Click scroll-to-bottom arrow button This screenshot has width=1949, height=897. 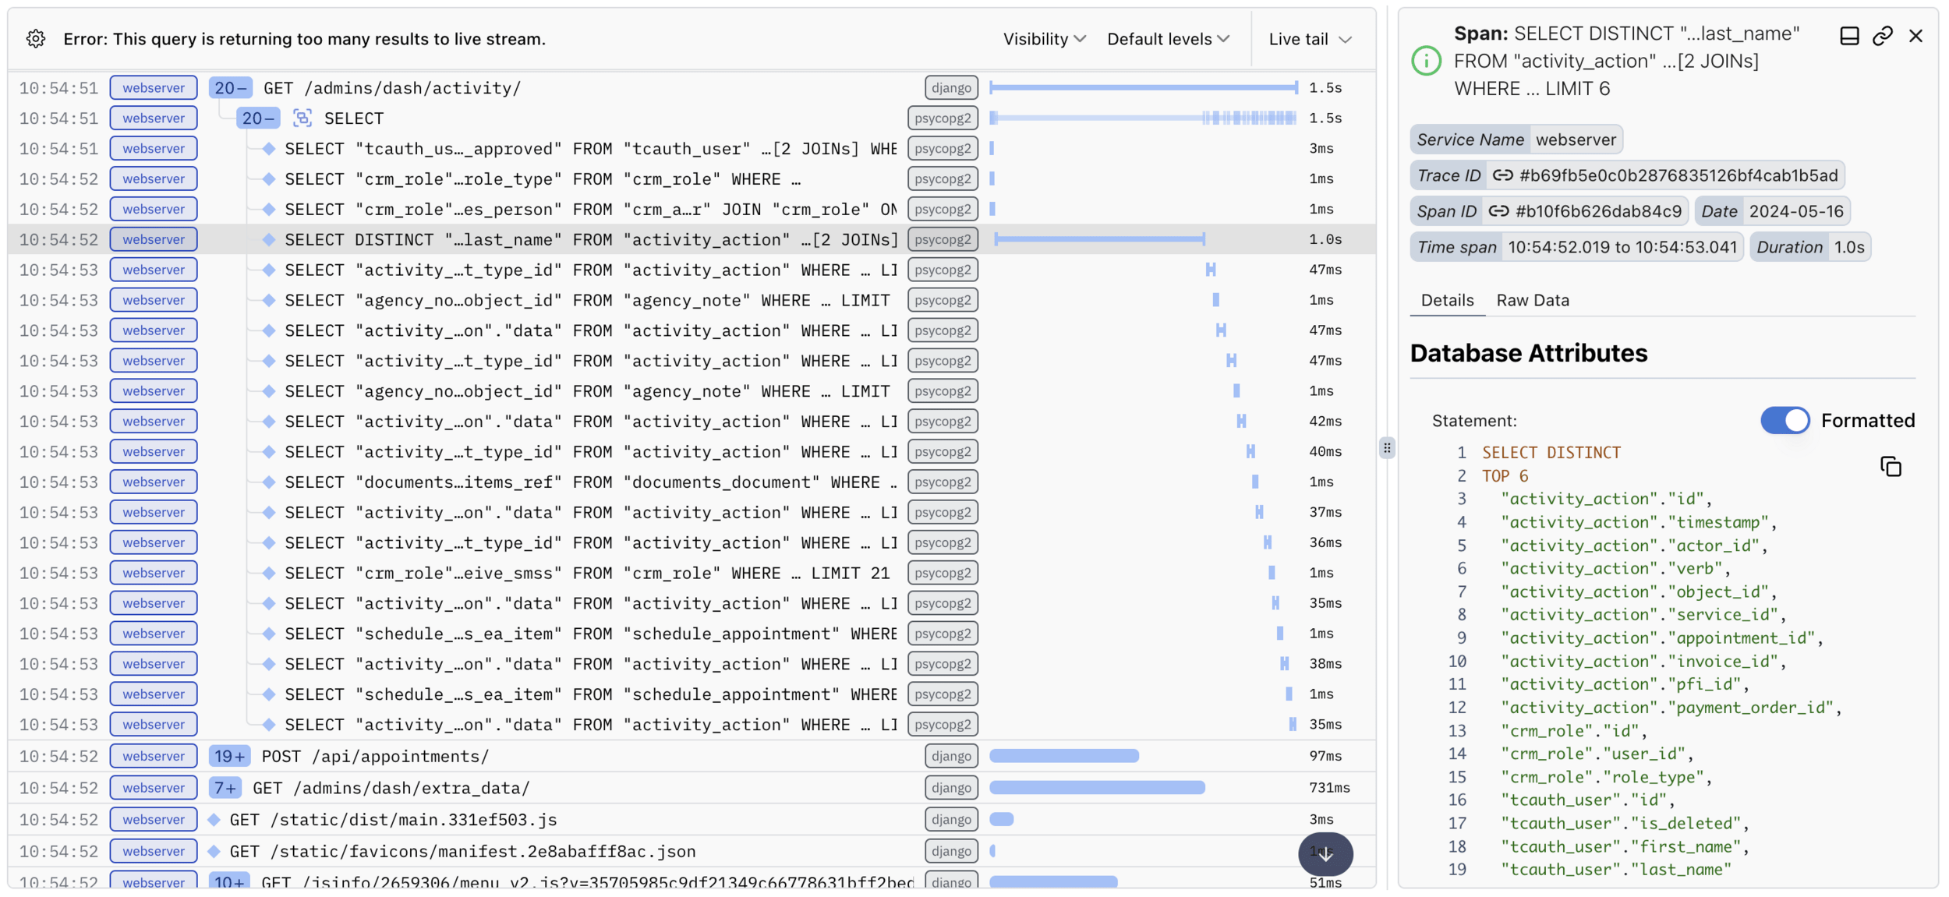pos(1325,853)
